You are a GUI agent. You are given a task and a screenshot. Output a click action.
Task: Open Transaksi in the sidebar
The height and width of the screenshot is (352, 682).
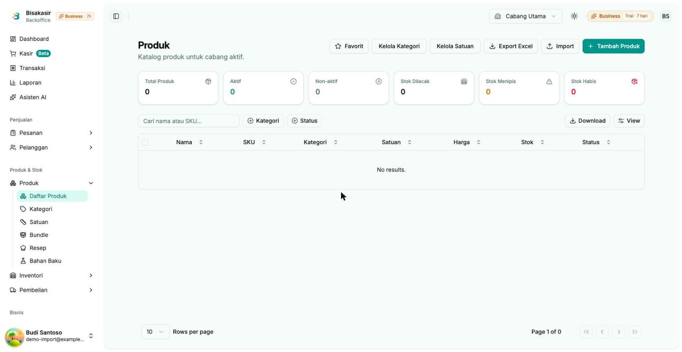[x=52, y=68]
